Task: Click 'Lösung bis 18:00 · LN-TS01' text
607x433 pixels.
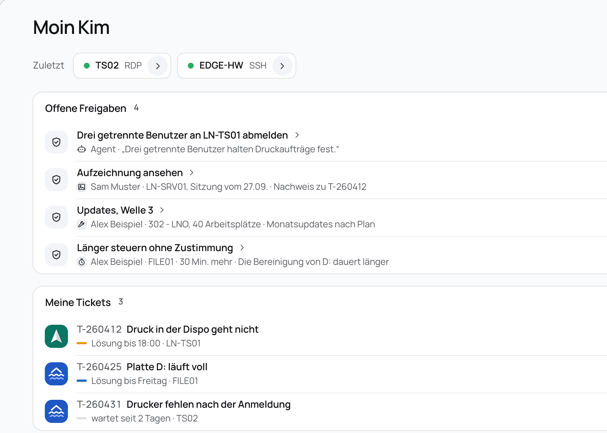Action: click(x=146, y=344)
